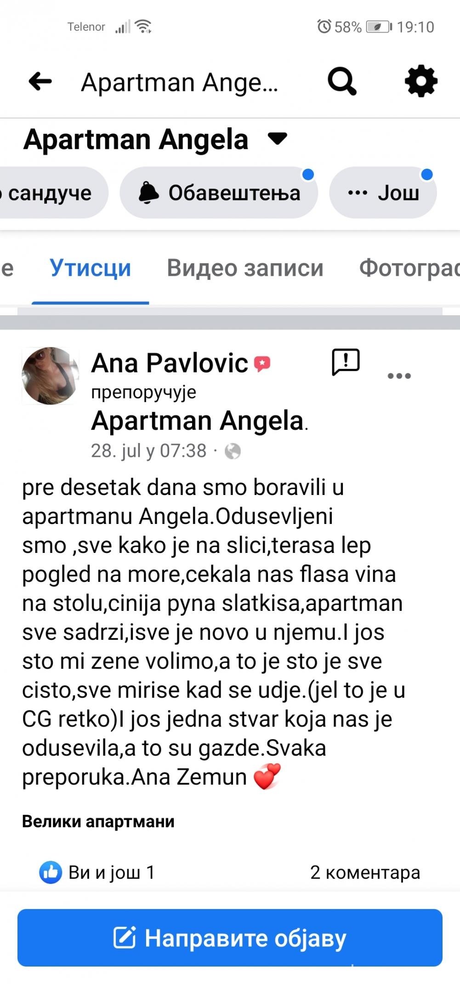Open page settings gear icon
Screen dimensions: 460x984
pos(420,81)
